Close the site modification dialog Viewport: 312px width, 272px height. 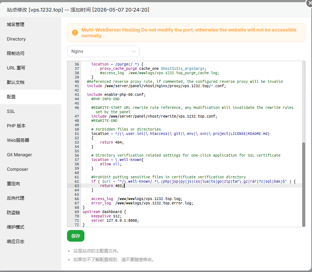point(309,3)
